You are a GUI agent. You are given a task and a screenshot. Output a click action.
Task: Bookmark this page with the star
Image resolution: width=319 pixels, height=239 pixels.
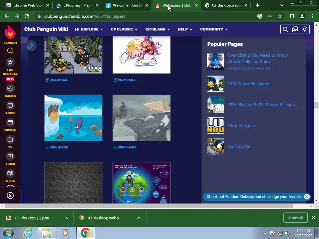[280, 16]
